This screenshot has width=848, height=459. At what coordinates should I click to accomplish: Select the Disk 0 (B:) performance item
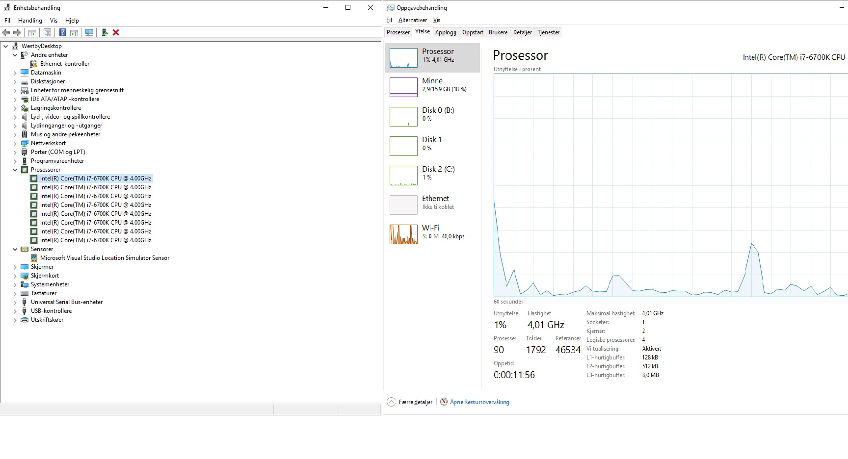(432, 117)
